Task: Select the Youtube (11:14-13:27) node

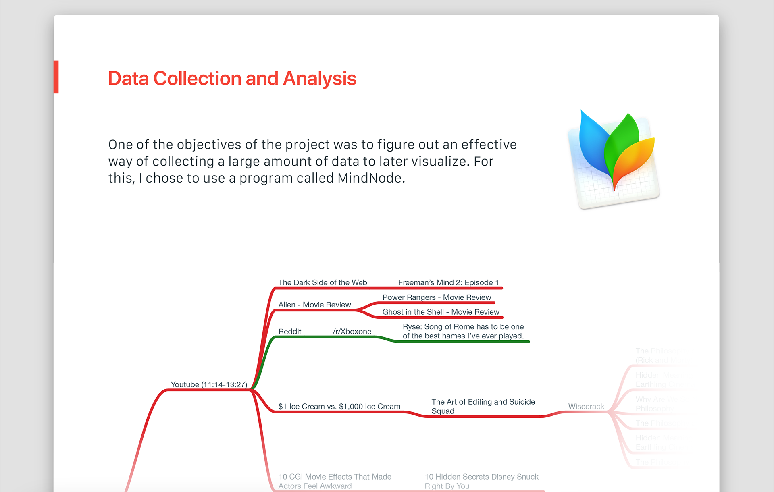Action: 208,384
